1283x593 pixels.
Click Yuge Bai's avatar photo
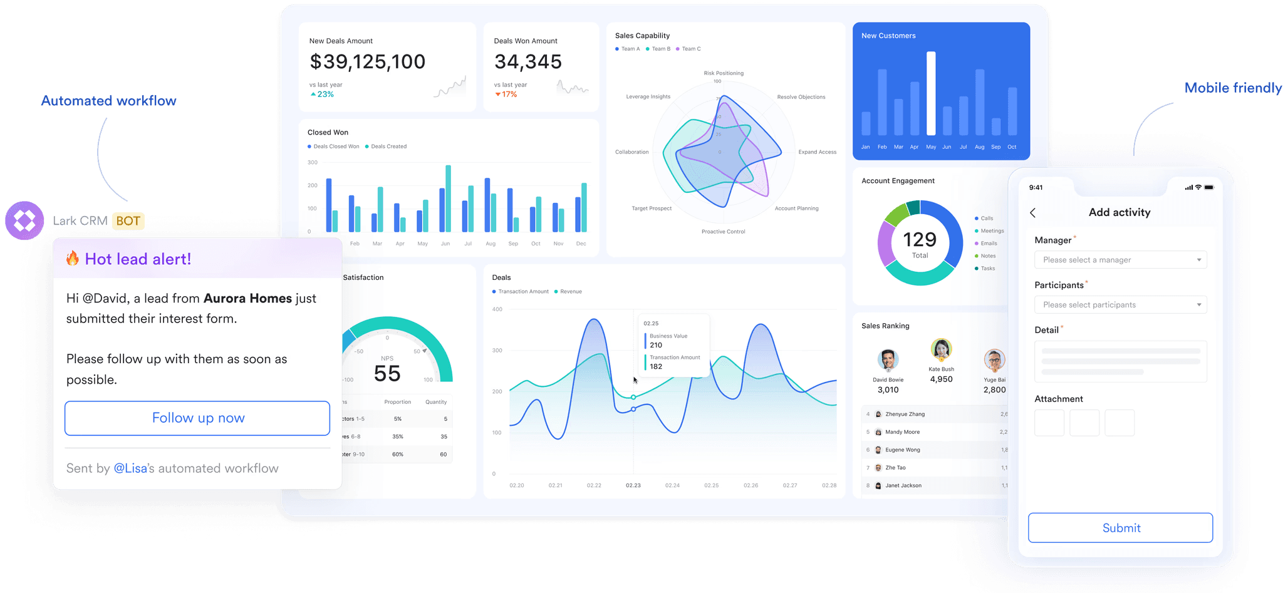tap(994, 360)
